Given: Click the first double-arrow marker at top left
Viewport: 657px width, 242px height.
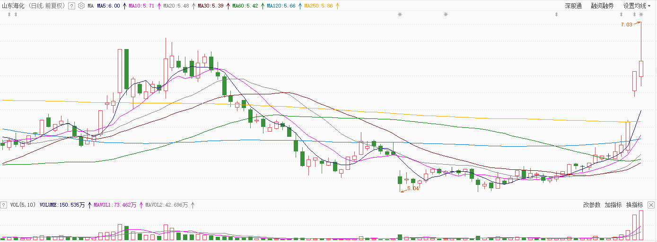Looking at the screenshot, I should click(9, 15).
